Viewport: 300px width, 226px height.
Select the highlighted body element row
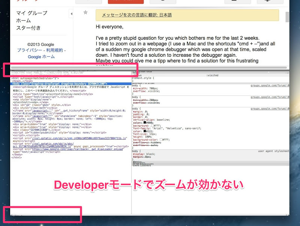(x=71, y=84)
